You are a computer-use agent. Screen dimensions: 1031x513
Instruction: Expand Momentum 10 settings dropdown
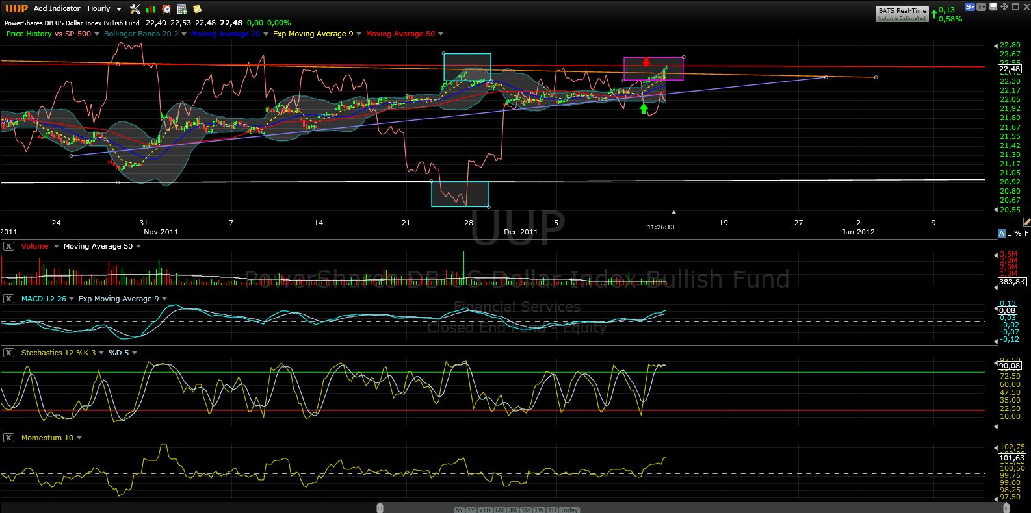pos(79,438)
